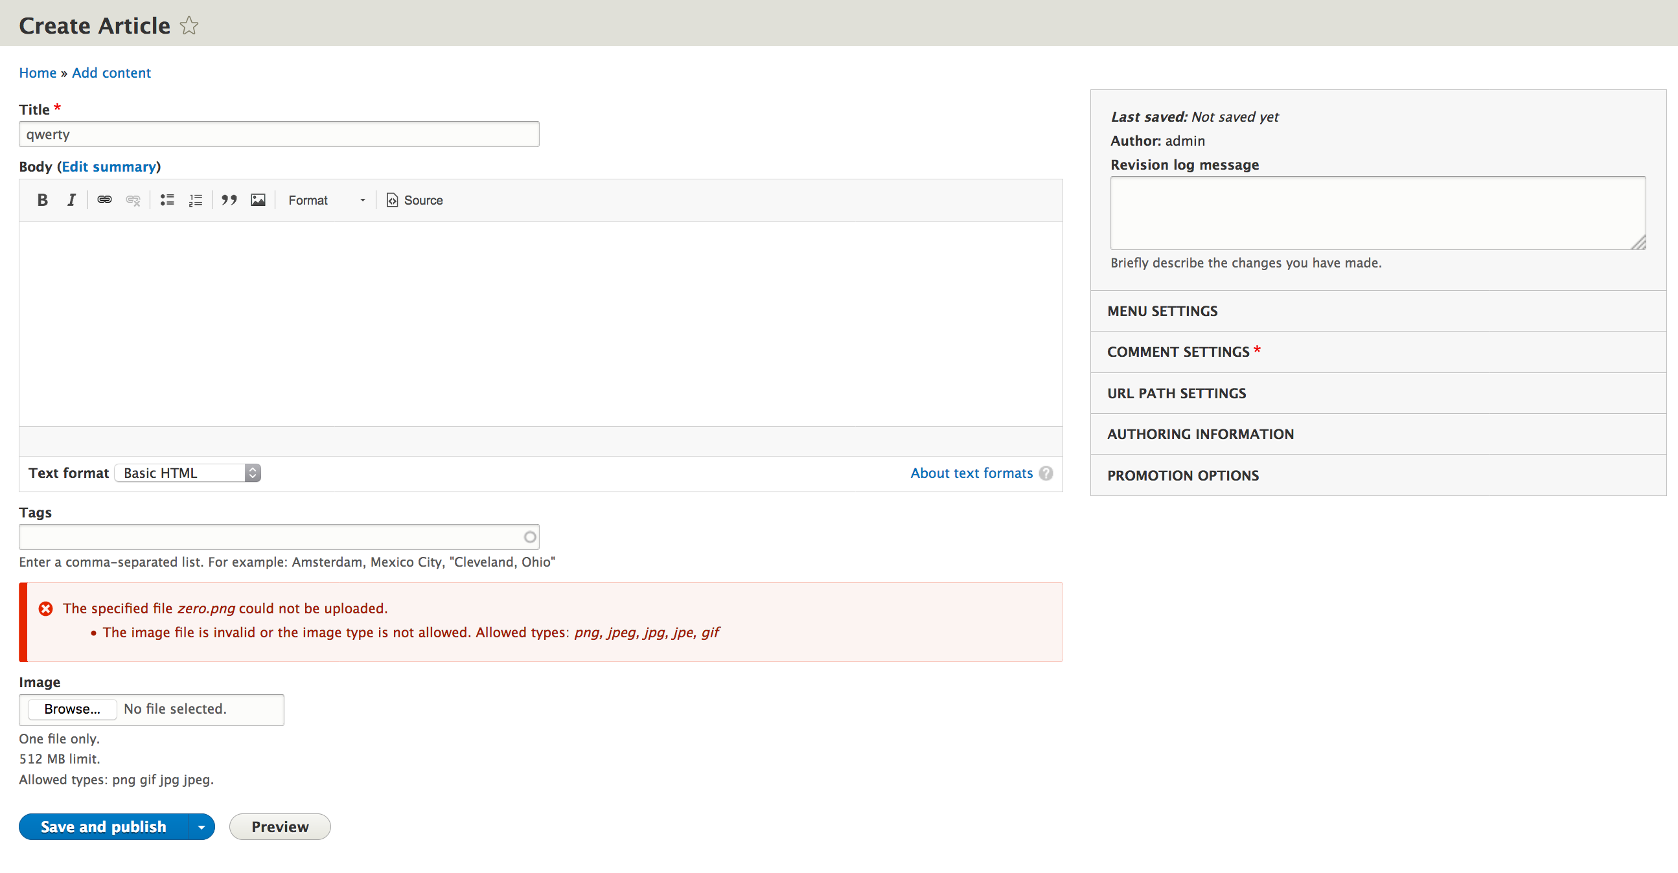Screen dimensions: 1678x873
Task: Open the insert link tool
Action: click(x=104, y=200)
